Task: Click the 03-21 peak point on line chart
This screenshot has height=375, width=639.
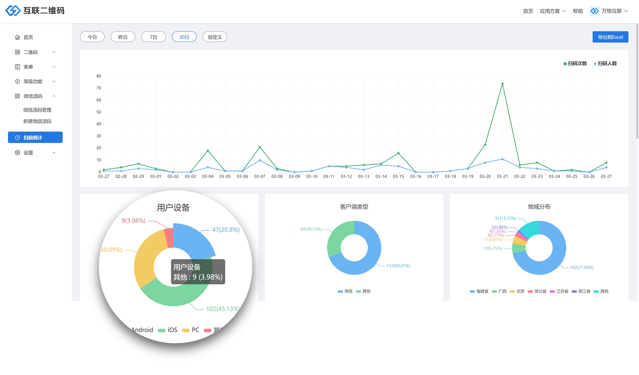Action: [x=502, y=84]
